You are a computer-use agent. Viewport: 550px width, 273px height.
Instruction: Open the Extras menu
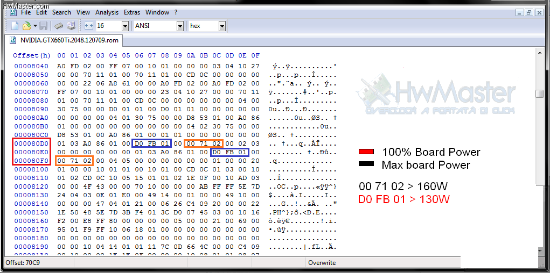pyautogui.click(x=132, y=12)
